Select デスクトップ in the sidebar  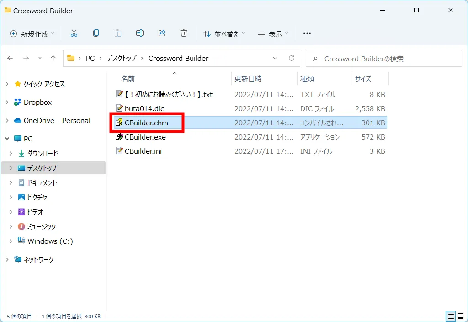click(53, 168)
